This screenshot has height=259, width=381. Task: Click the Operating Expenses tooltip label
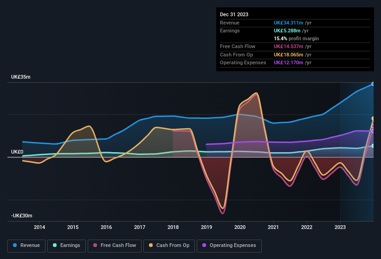tap(243, 62)
